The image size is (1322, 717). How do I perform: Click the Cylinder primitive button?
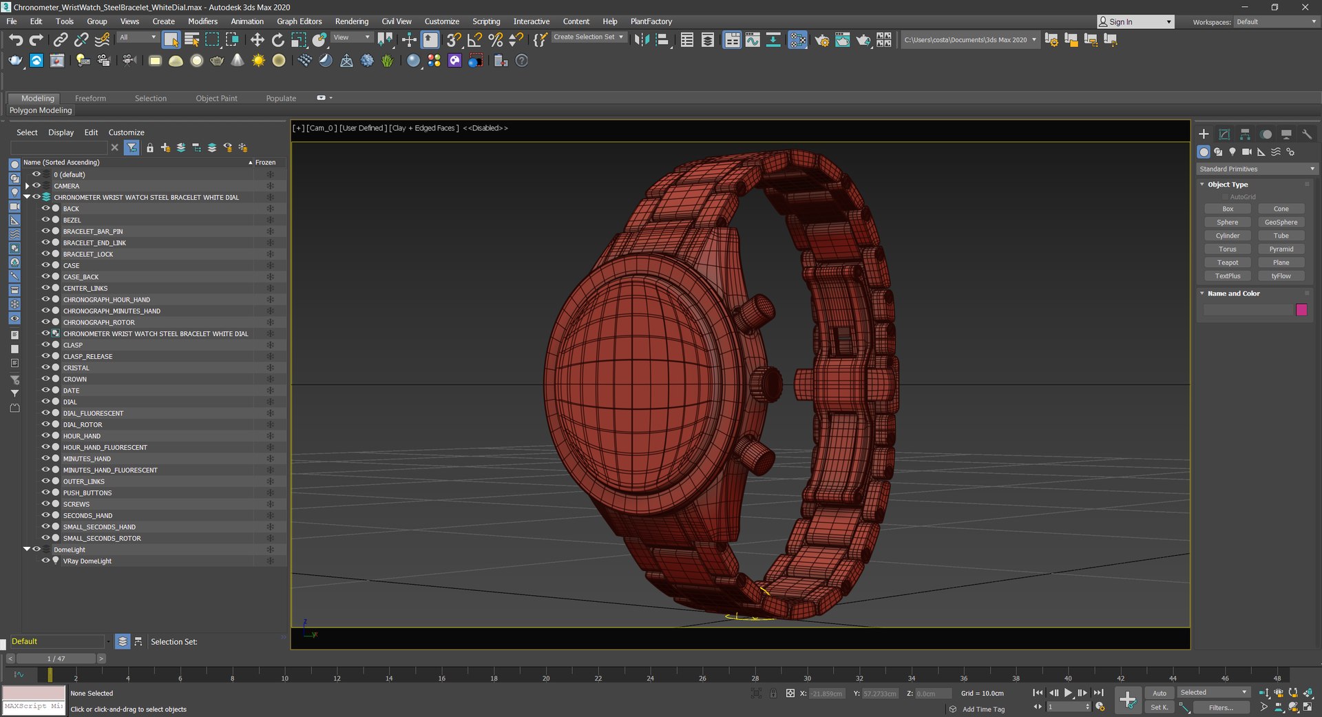point(1227,236)
